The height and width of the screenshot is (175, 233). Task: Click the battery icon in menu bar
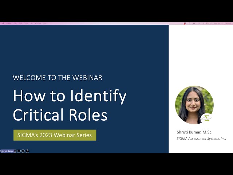point(194,23)
